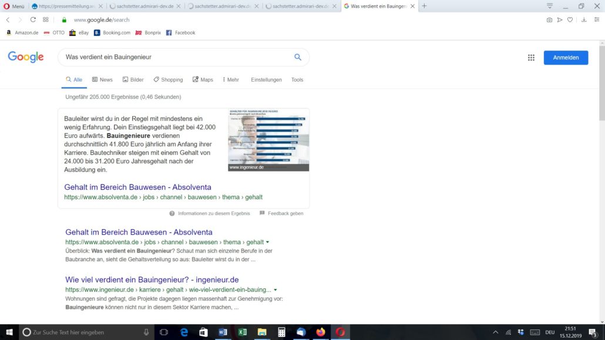Launch Microsoft Edge from the taskbar
This screenshot has width=605, height=340.
coord(184,332)
